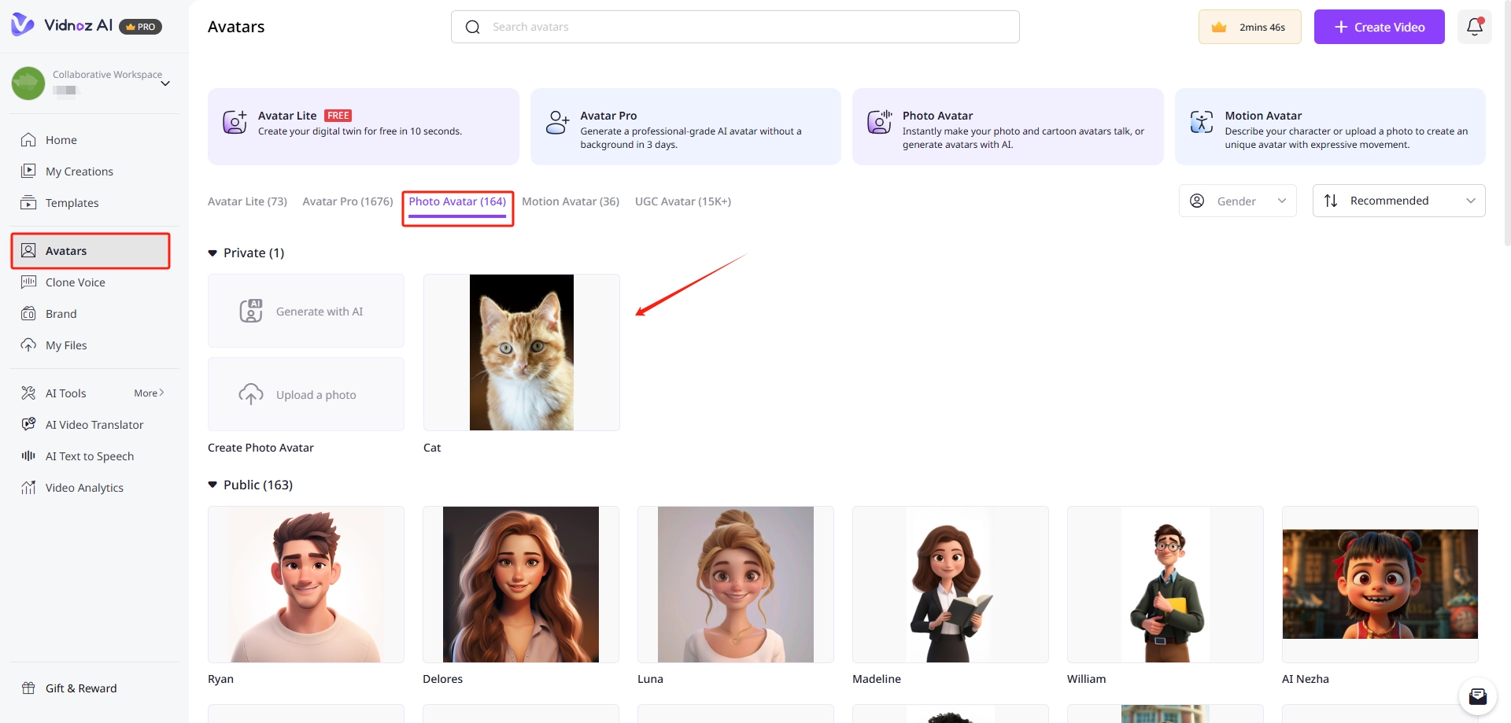Click the Search avatars input field
Screen dimensions: 1511x723
748,28
